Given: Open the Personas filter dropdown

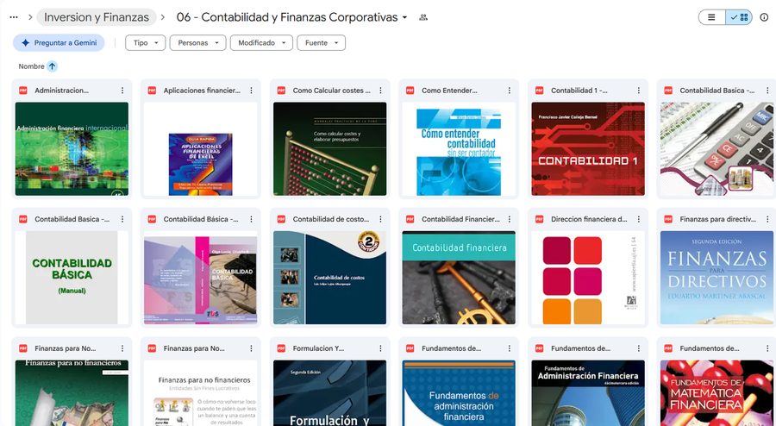Looking at the screenshot, I should (198, 43).
